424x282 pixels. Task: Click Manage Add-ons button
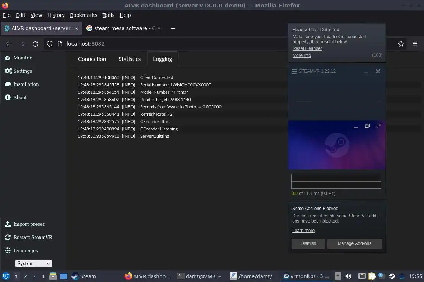click(x=354, y=243)
